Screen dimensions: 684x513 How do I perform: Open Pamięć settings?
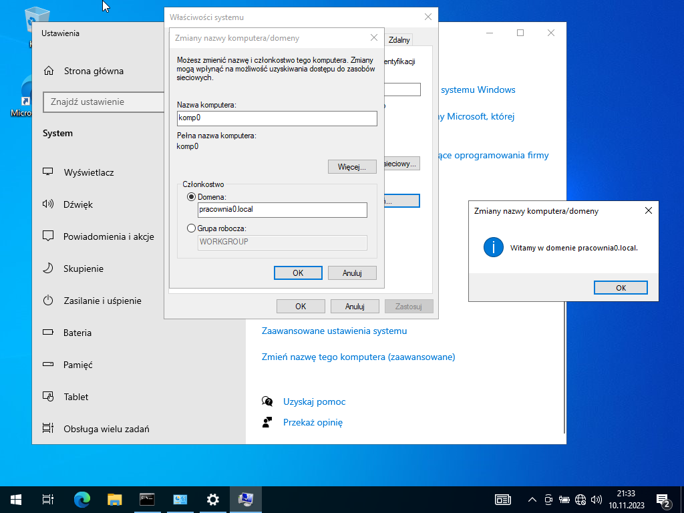point(77,365)
